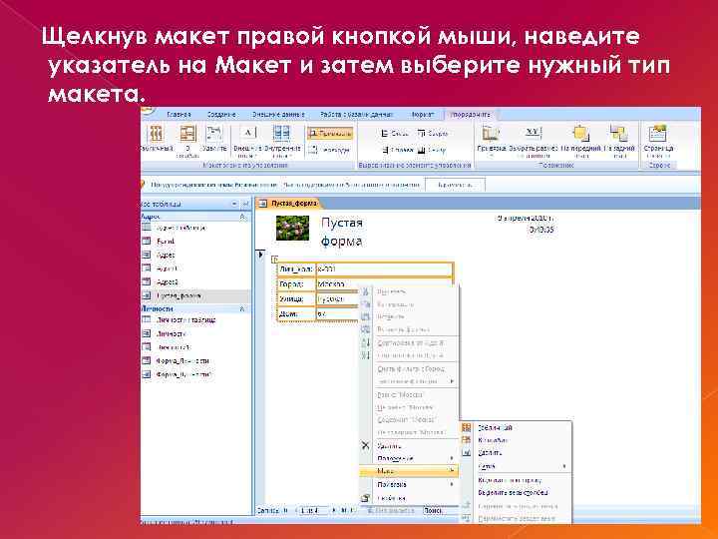Click the Поиск search box in record bar
Screen dimensions: 718x539
pyautogui.click(x=440, y=510)
